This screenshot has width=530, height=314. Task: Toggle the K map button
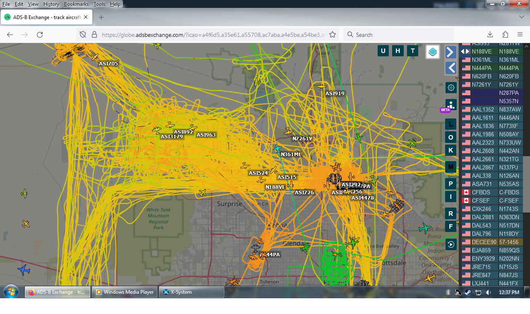pyautogui.click(x=451, y=150)
